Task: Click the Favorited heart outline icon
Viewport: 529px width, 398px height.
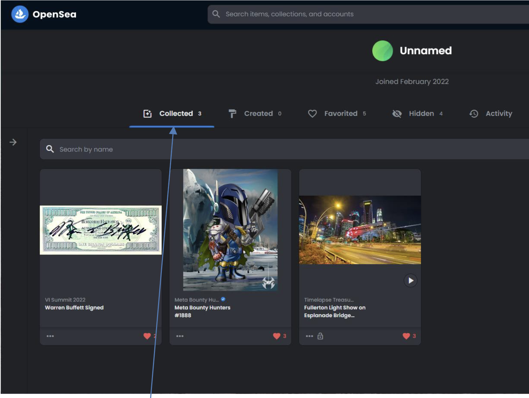Action: [x=312, y=114]
